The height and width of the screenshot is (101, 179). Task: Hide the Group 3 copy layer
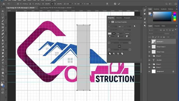149,52
